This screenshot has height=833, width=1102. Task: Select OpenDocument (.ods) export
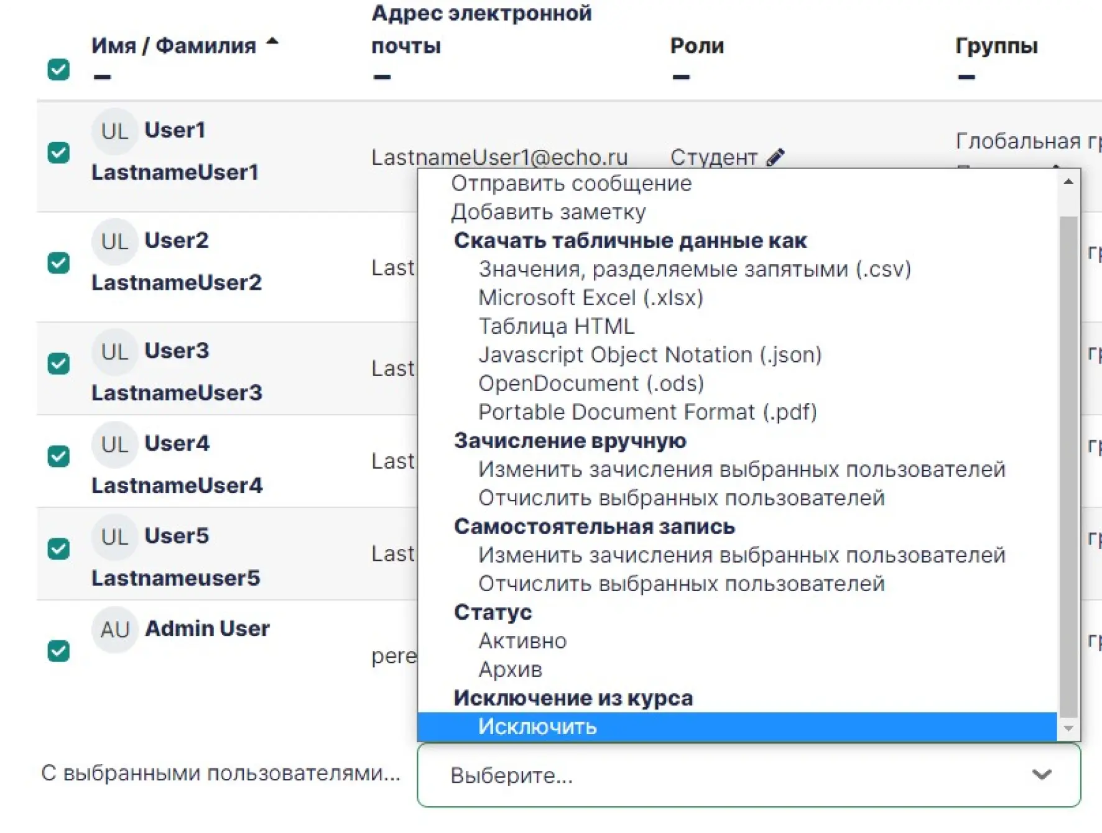[x=737, y=384]
